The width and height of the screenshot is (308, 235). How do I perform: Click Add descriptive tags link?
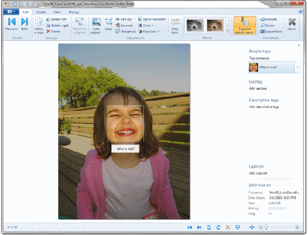click(x=264, y=107)
